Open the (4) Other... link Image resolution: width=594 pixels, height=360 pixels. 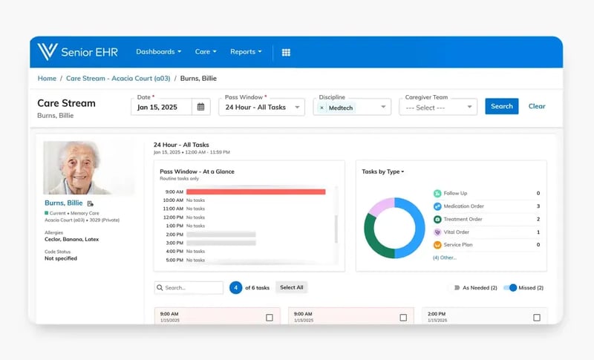click(444, 258)
